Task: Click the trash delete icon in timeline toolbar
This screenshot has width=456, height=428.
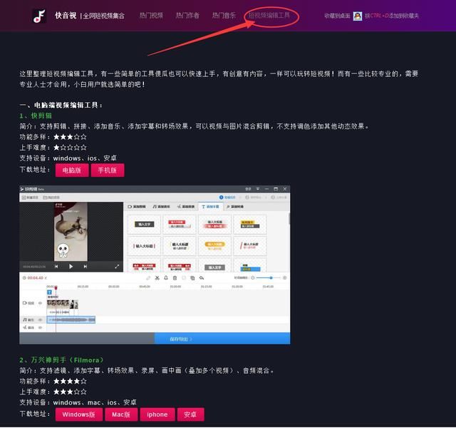Action: pyautogui.click(x=175, y=277)
